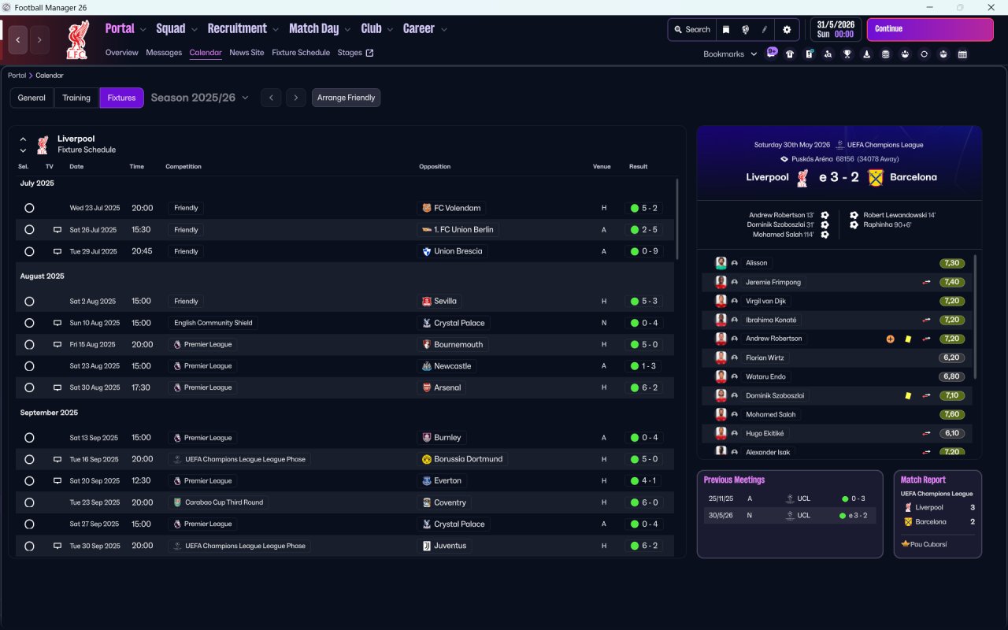This screenshot has height=630, width=1008.
Task: Click the Portal breadcrumb link
Action: pos(17,76)
